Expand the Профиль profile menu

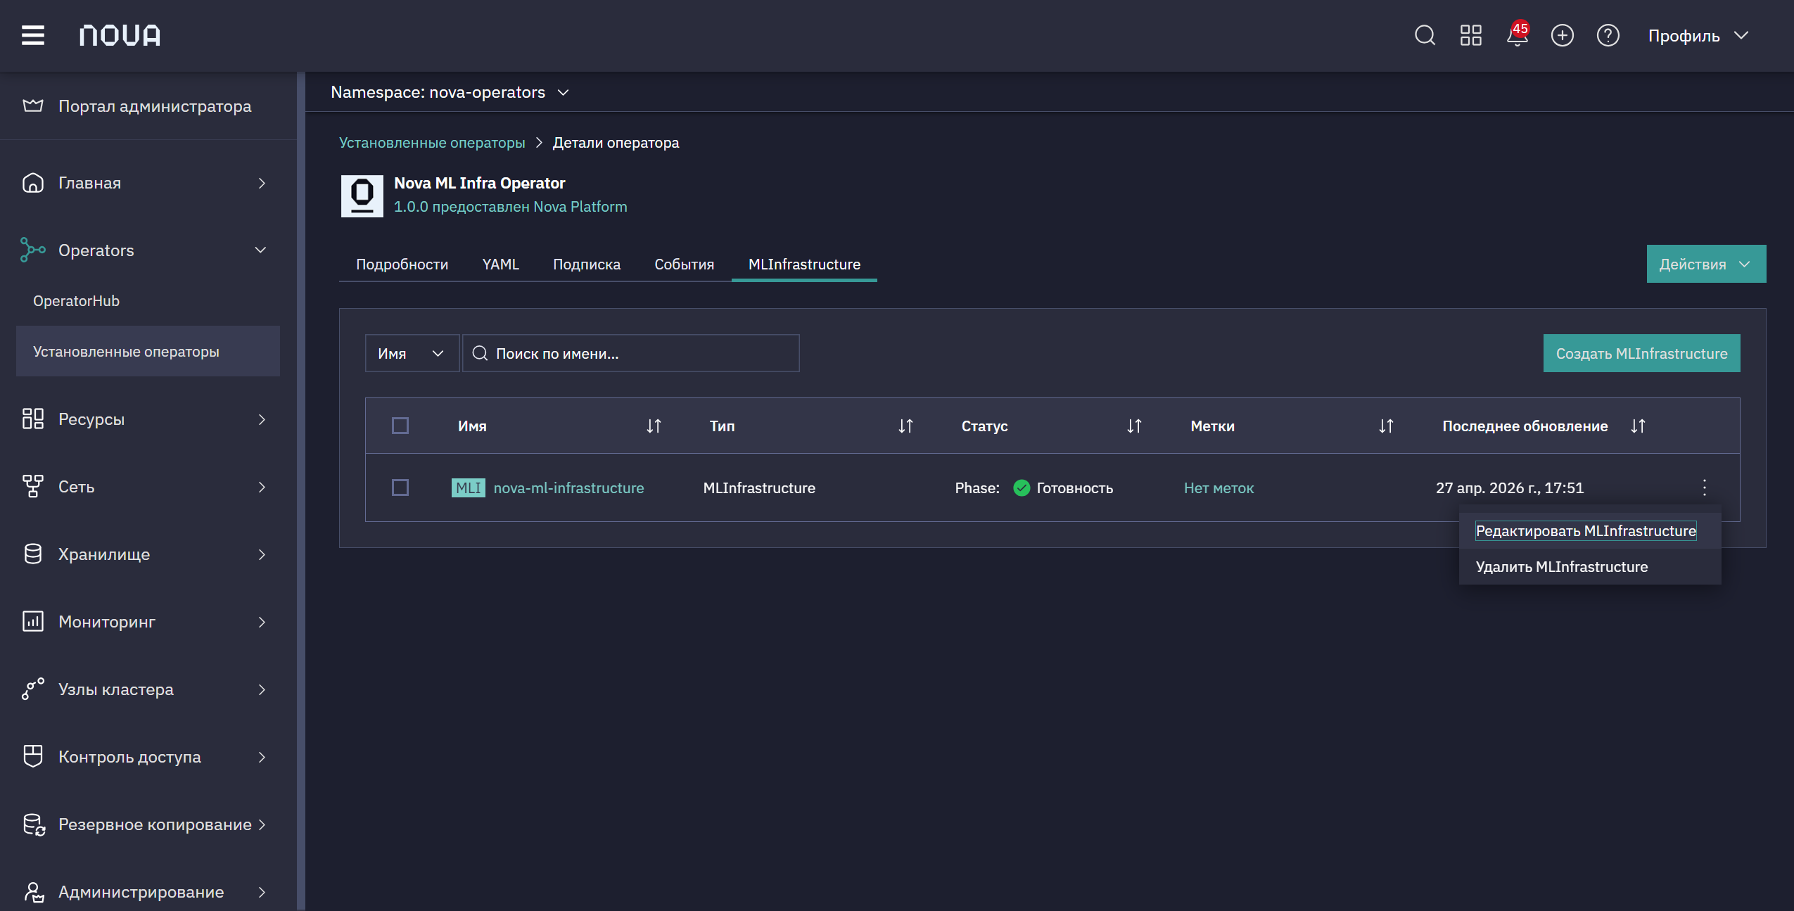click(1698, 35)
